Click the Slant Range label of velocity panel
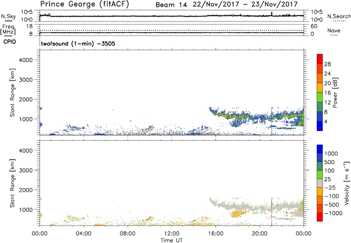The height and width of the screenshot is (243, 351). pyautogui.click(x=12, y=183)
